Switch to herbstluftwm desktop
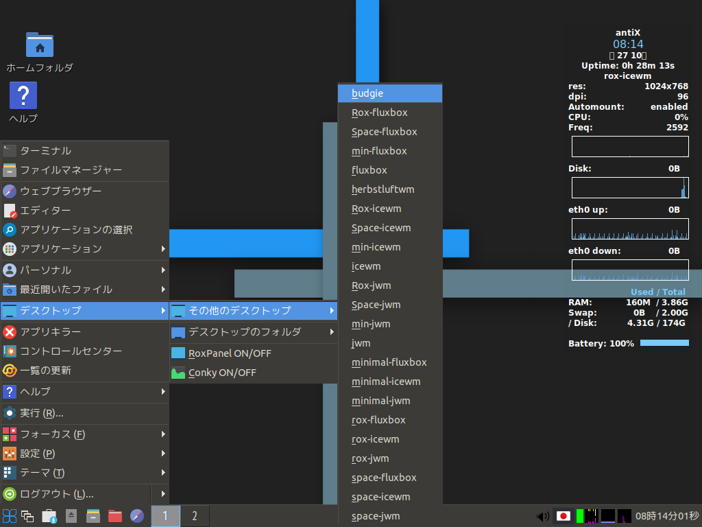This screenshot has width=702, height=527. click(x=390, y=189)
